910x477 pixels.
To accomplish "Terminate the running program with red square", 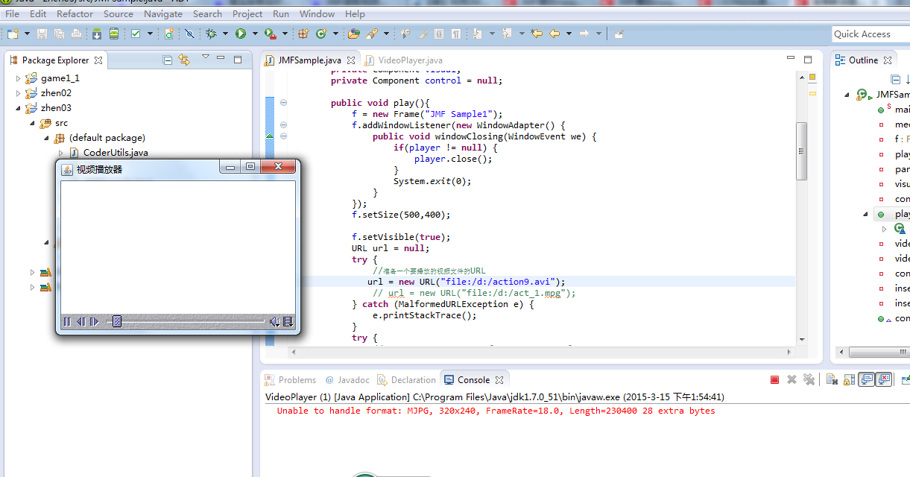I will click(x=774, y=380).
